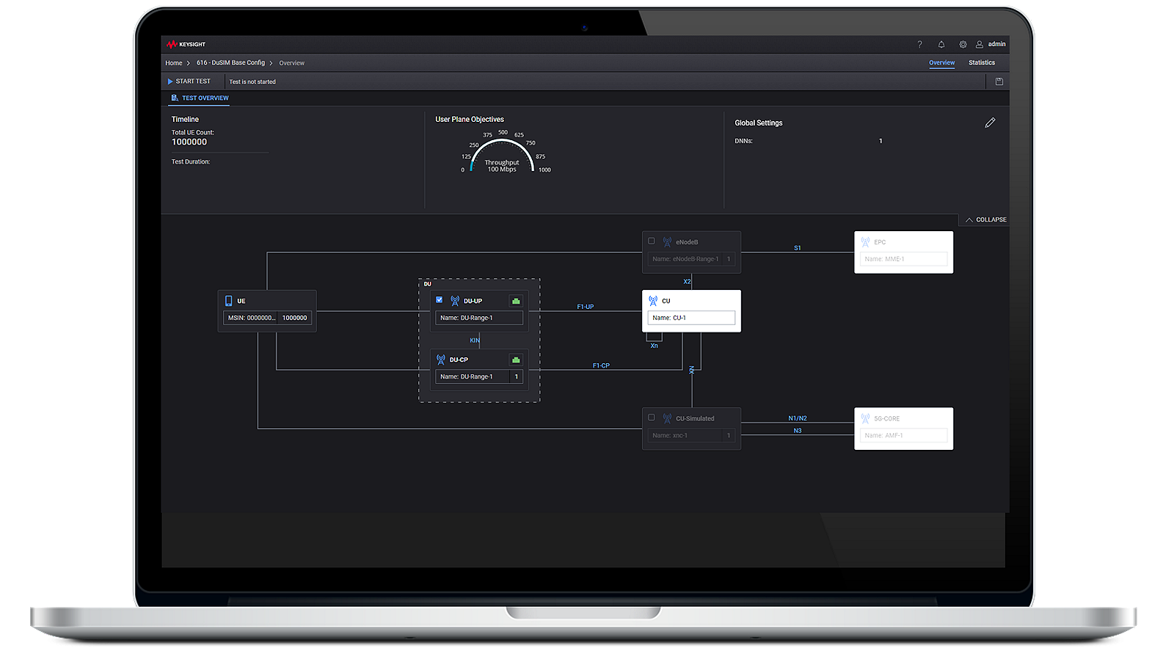Screen dimensions: 1174x659
Task: Select the TEST OVERVIEW tab
Action: 200,98
